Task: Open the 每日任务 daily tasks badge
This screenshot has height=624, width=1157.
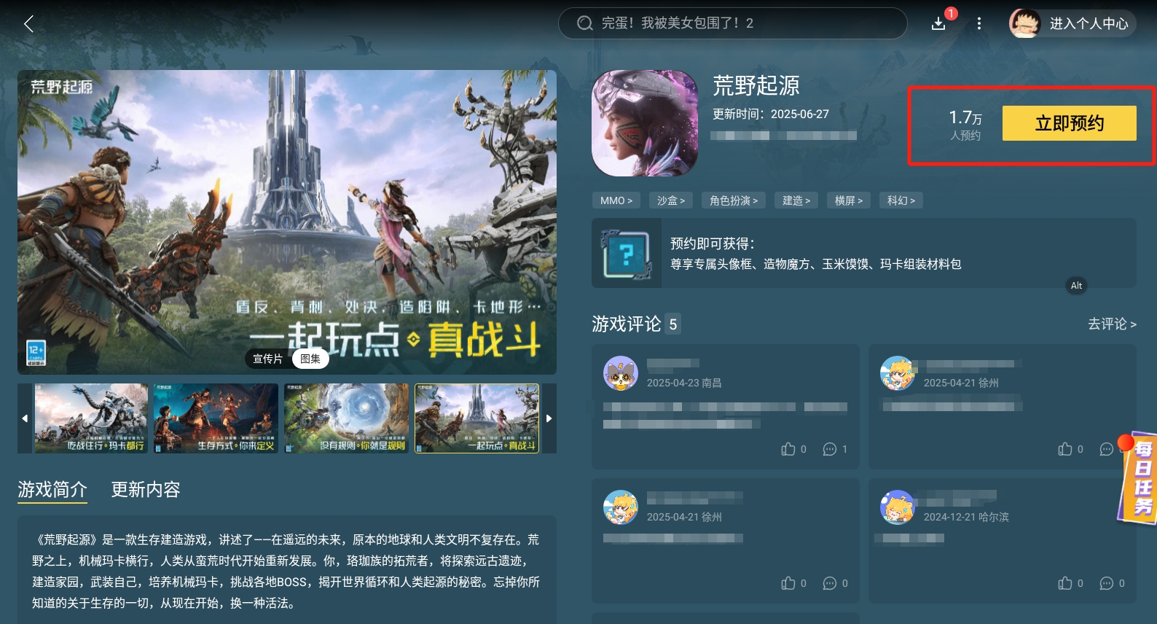Action: 1139,478
